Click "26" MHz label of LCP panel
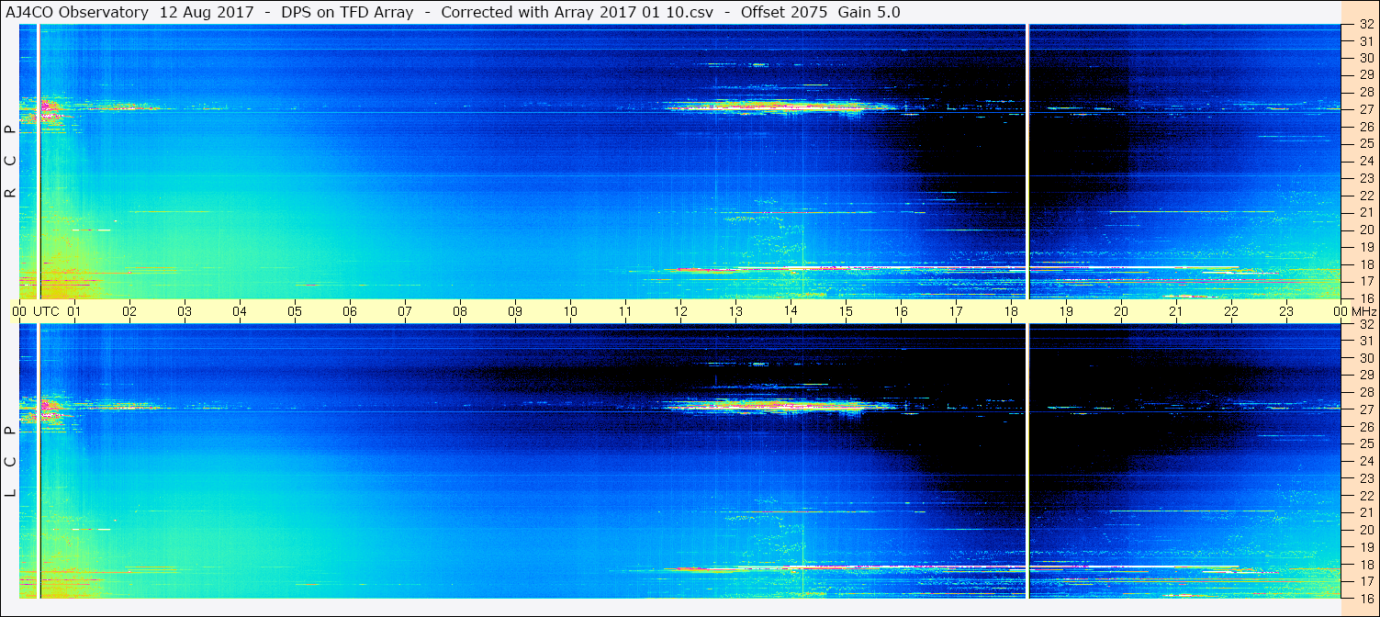 1365,427
